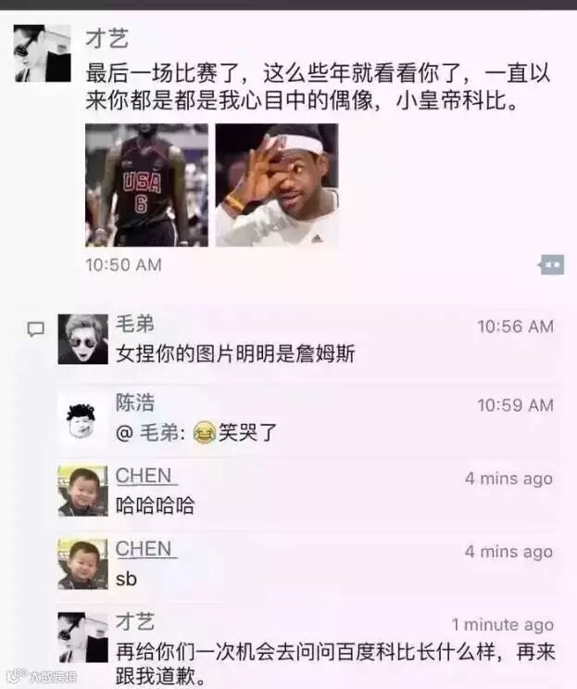Tap CHEN's baby avatar on sb comment
Image resolution: width=577 pixels, height=689 pixels.
coord(83,564)
